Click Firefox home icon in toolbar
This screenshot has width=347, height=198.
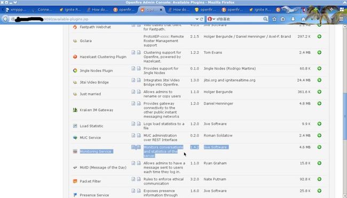[x=303, y=19]
